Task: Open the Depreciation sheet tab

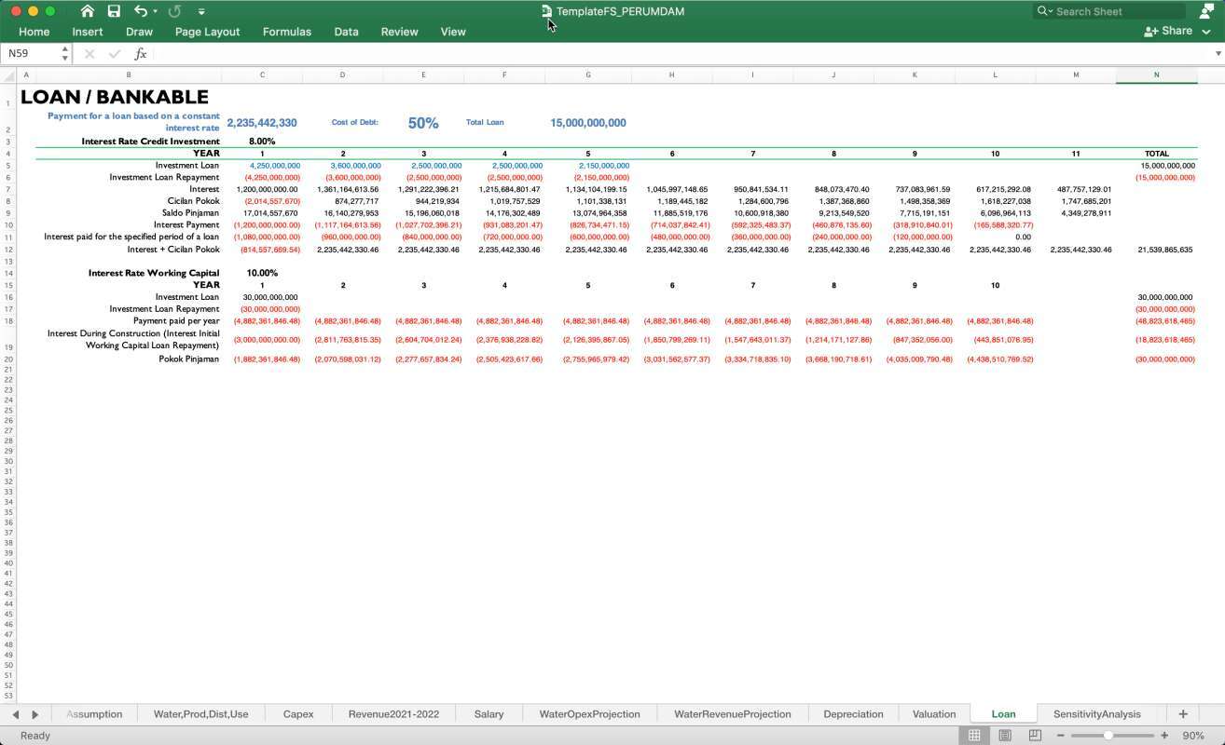Action: [852, 713]
